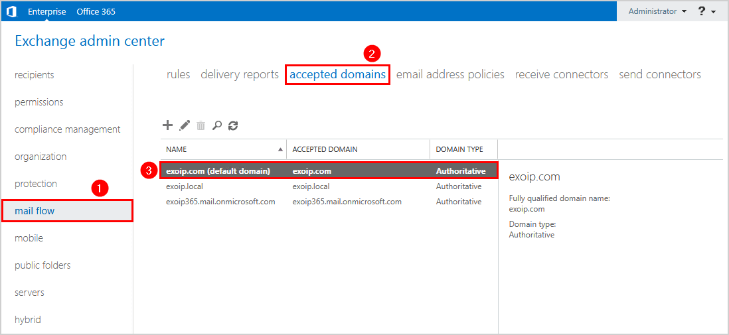
Task: Open the receive connectors tab
Action: pos(562,74)
